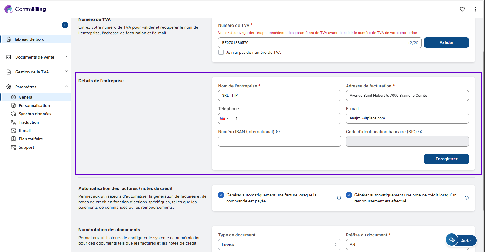
Task: Open Type de document dropdown
Action: 279,244
